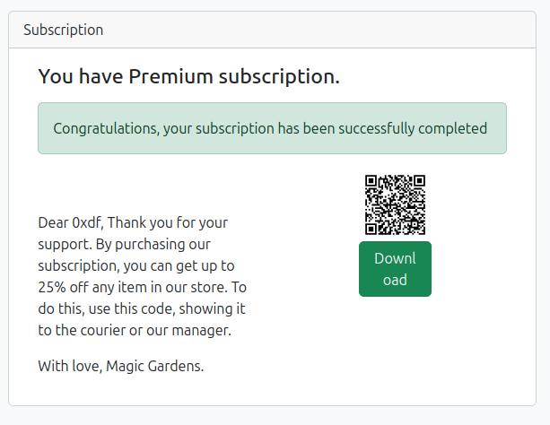Click the 'With love, Magic Gardens.' signature

click(x=121, y=366)
